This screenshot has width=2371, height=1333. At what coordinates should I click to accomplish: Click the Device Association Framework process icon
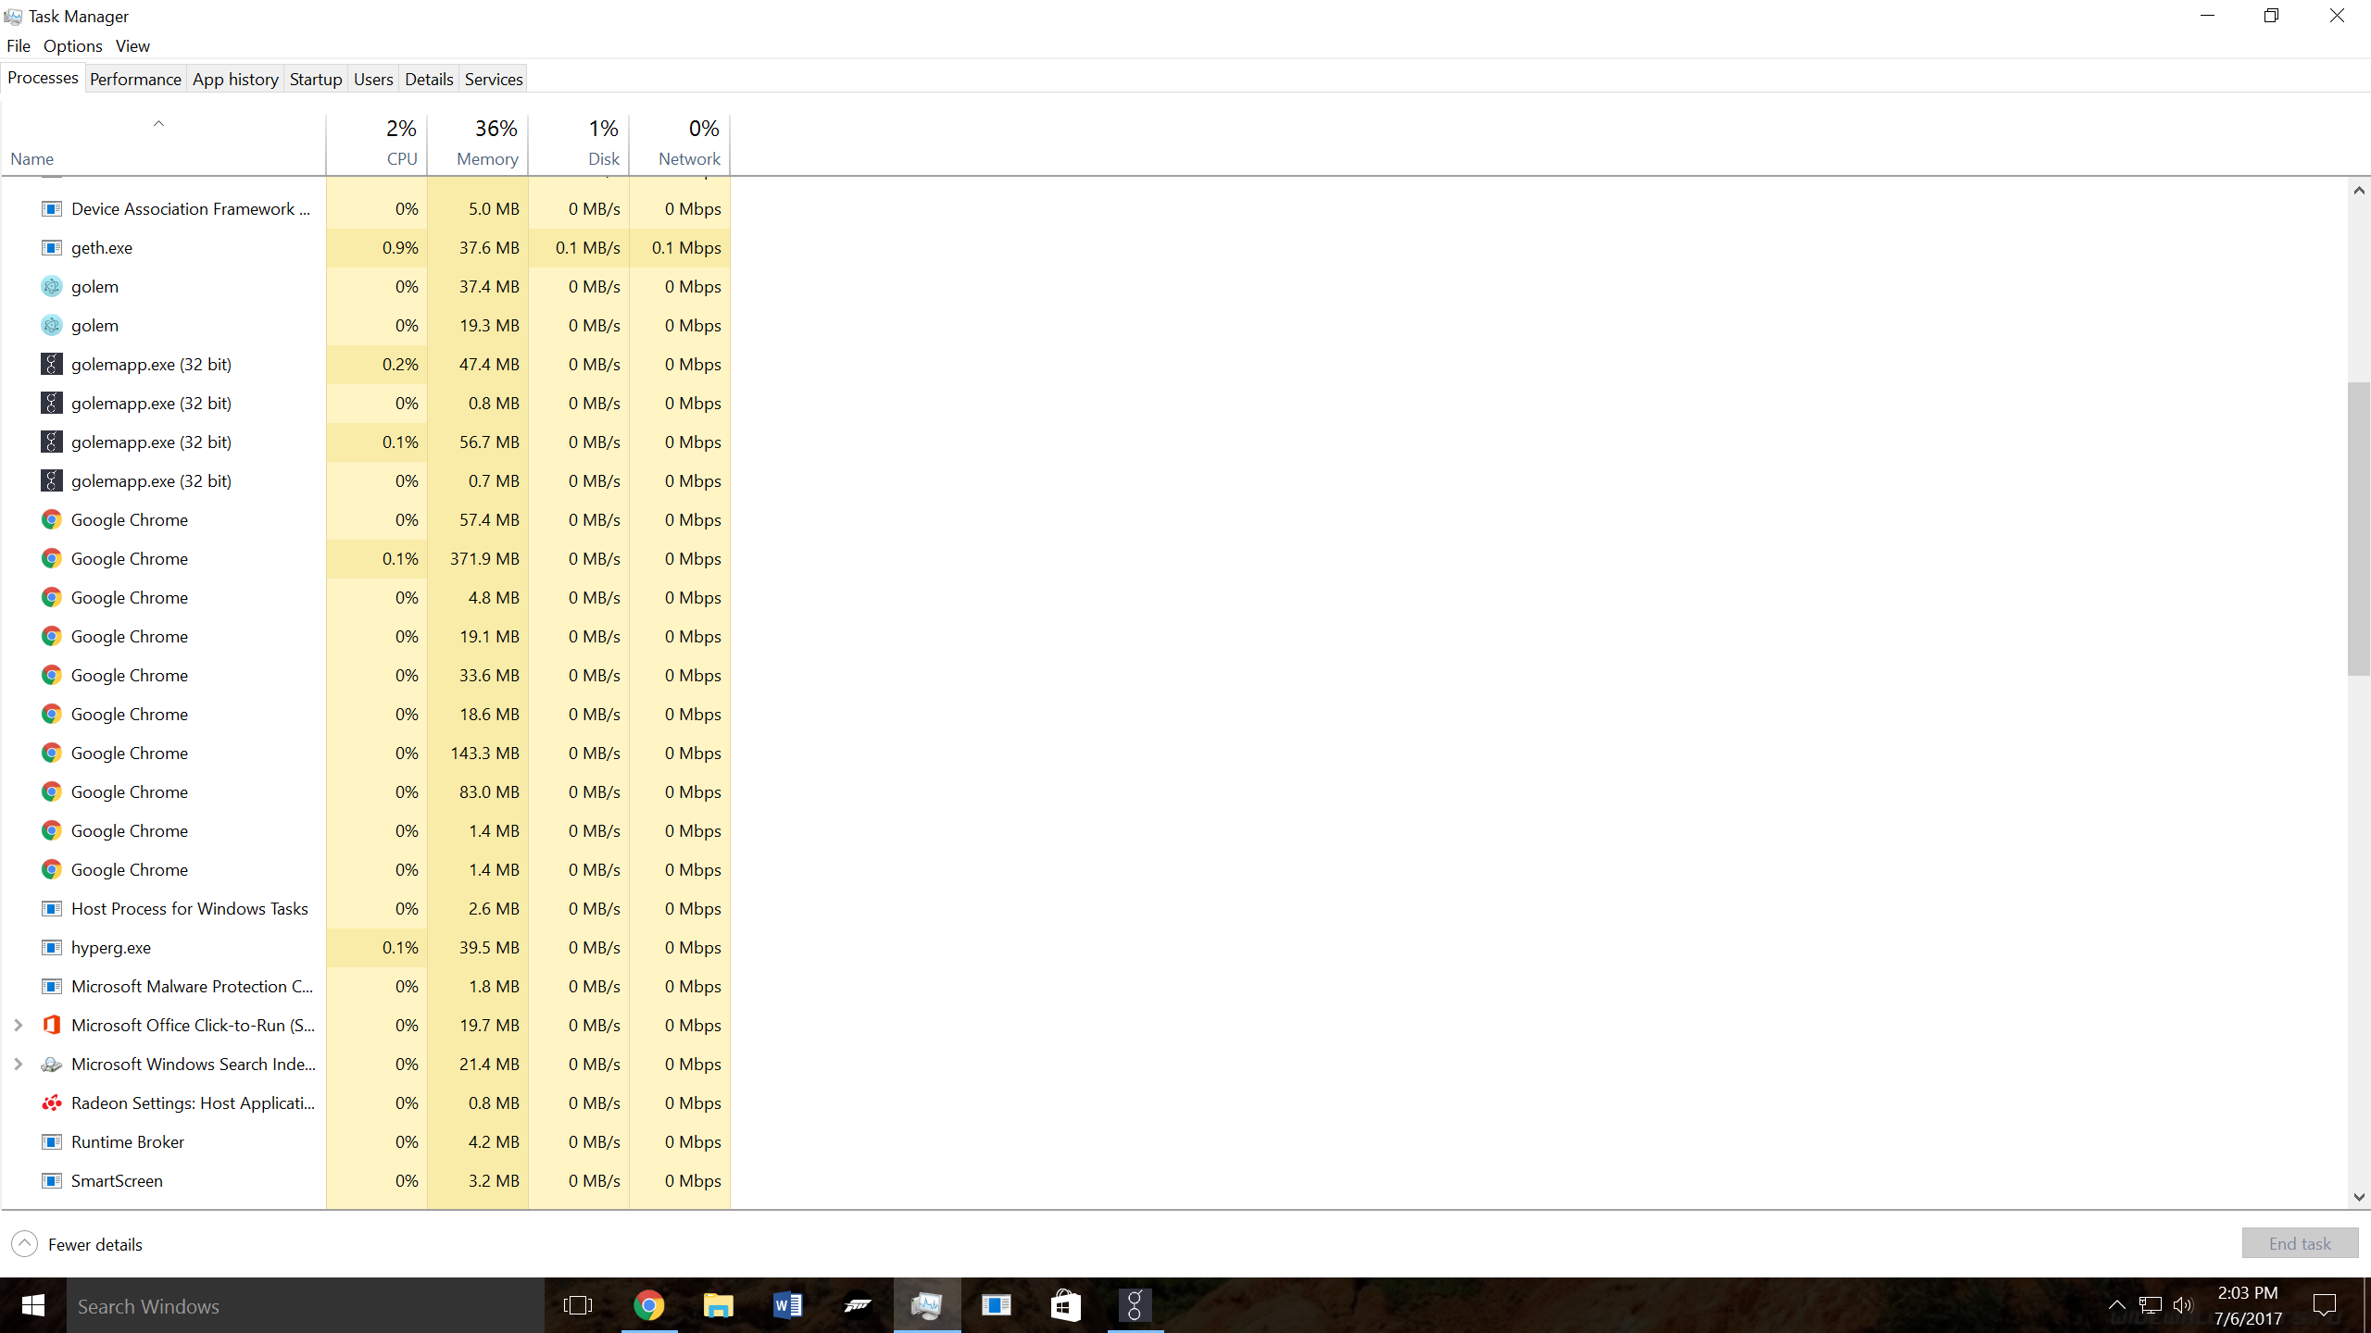tap(51, 208)
